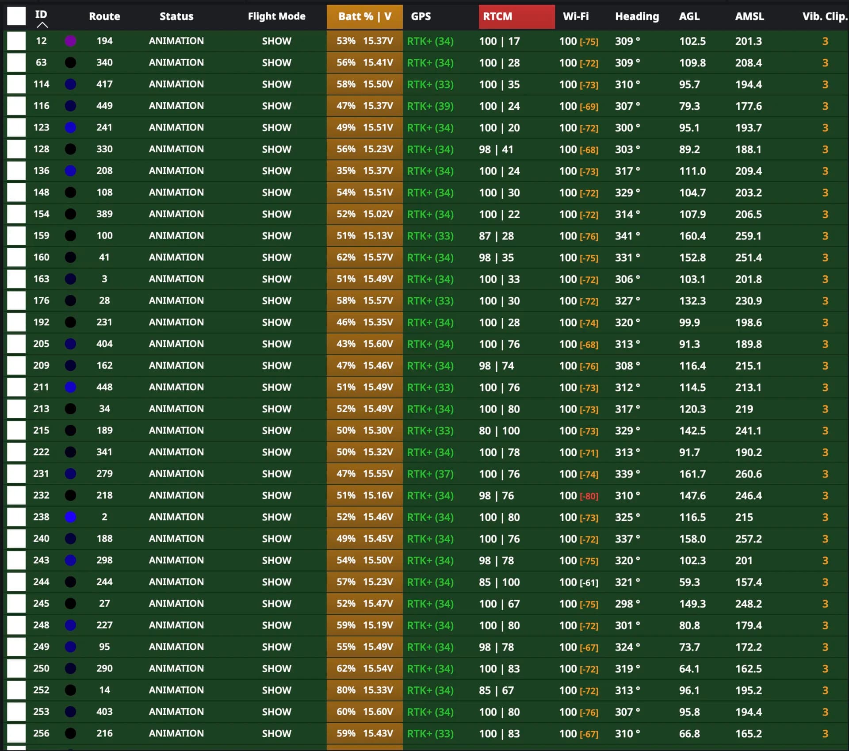Click AGL value 59.3

pos(689,582)
